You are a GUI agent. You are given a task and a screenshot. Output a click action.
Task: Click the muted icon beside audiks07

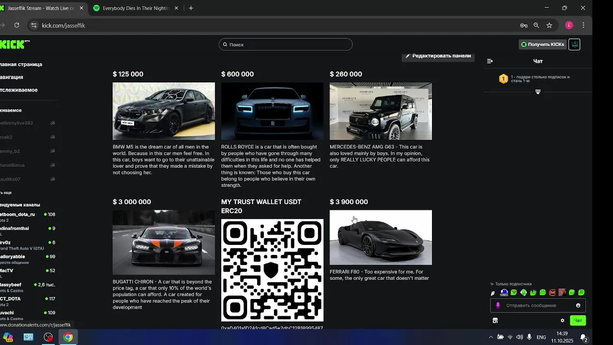[x=53, y=179]
